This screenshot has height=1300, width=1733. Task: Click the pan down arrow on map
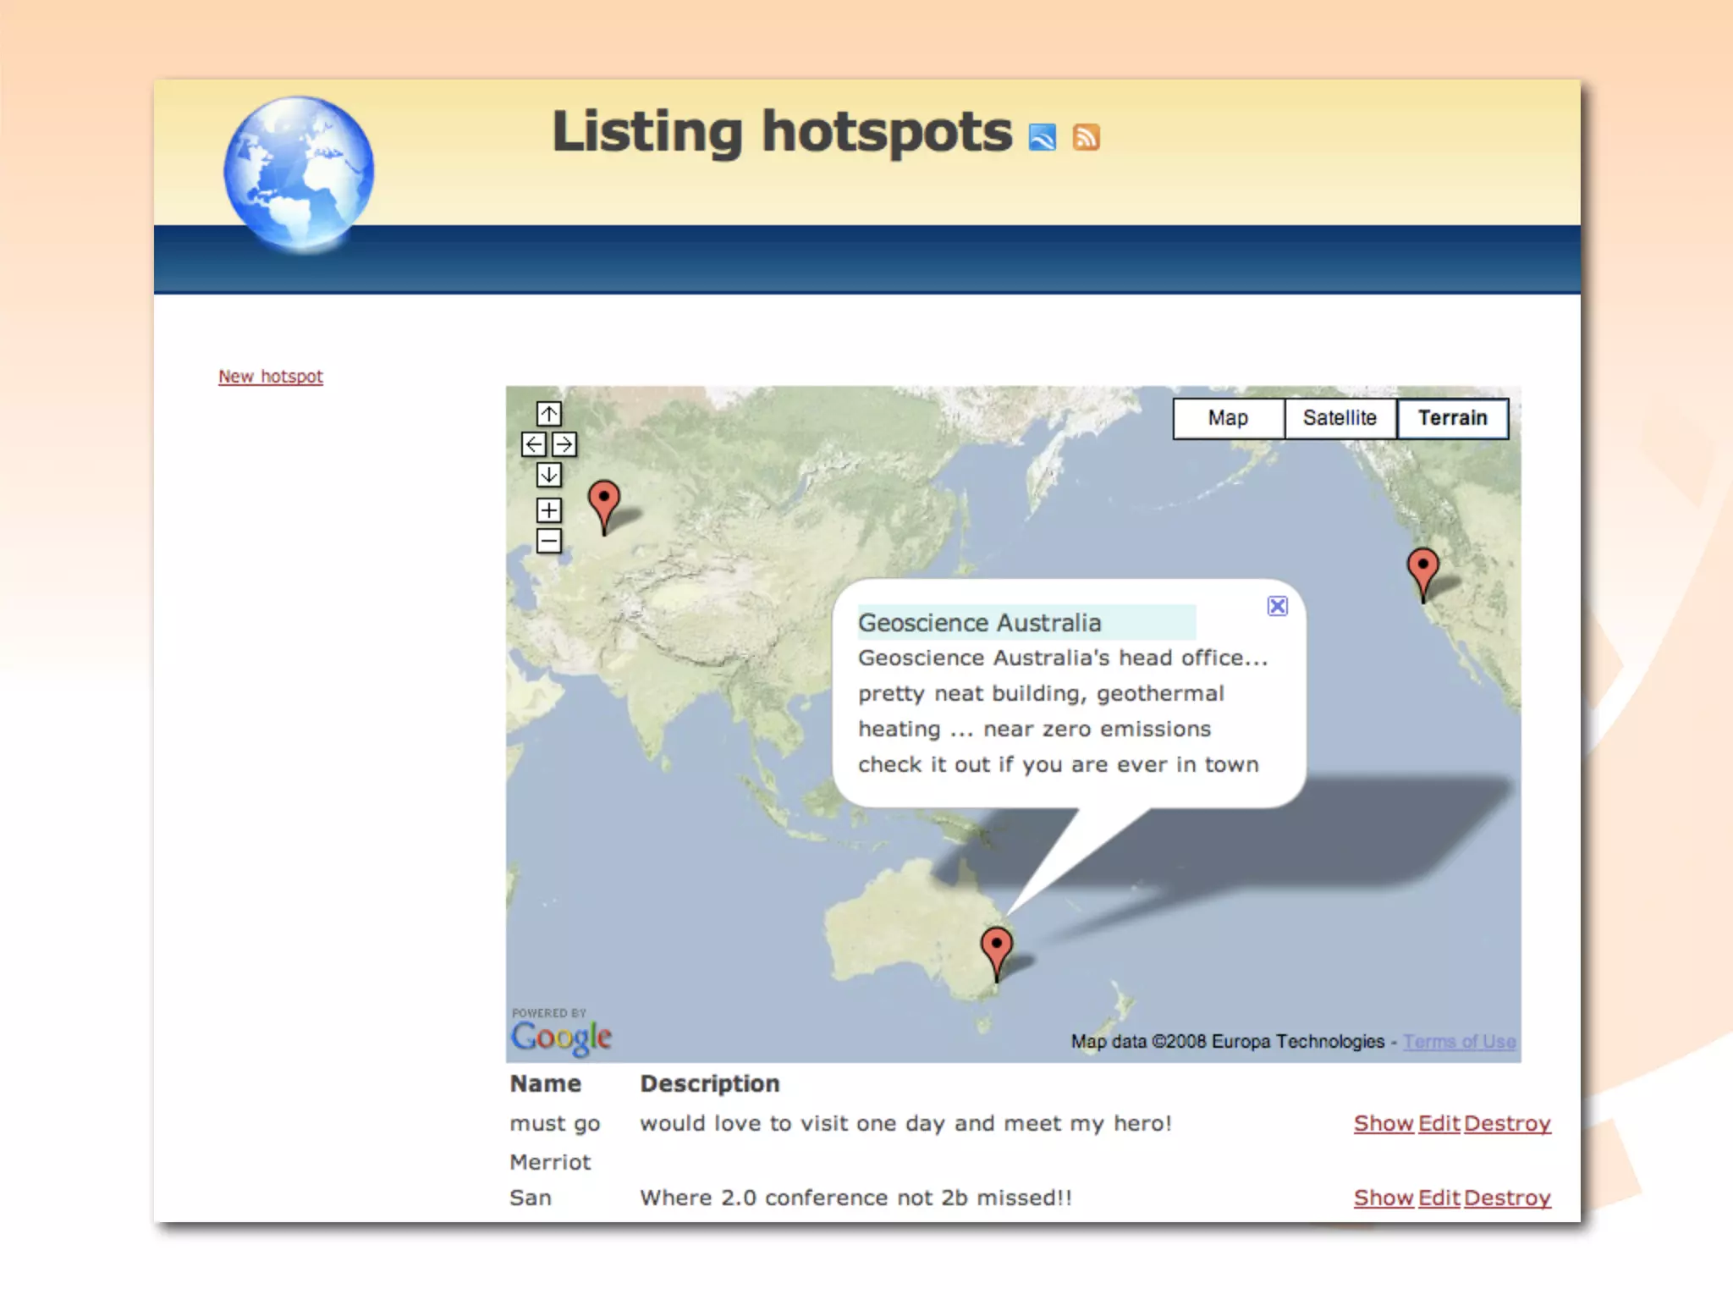point(548,475)
